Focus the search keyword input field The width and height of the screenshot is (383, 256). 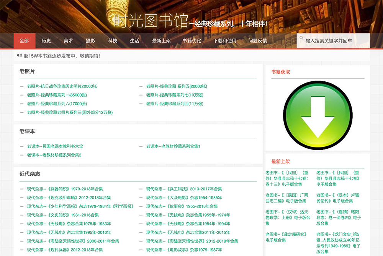335,41
